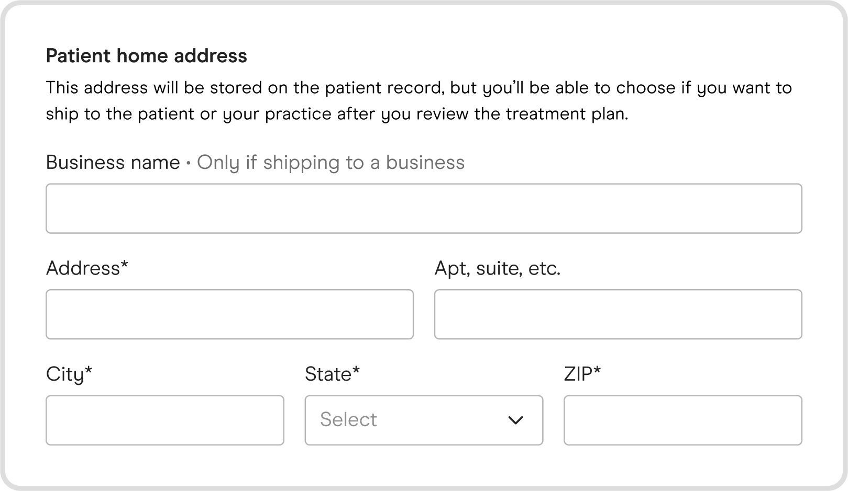Click the Business name input field
This screenshot has height=491, width=848.
click(x=423, y=208)
